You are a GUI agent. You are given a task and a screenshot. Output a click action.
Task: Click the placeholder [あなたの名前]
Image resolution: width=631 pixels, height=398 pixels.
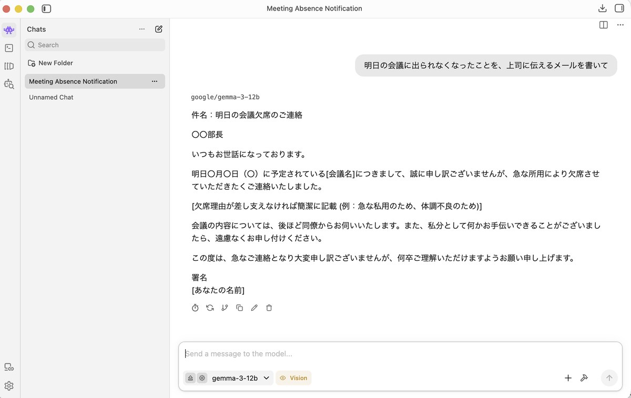218,290
